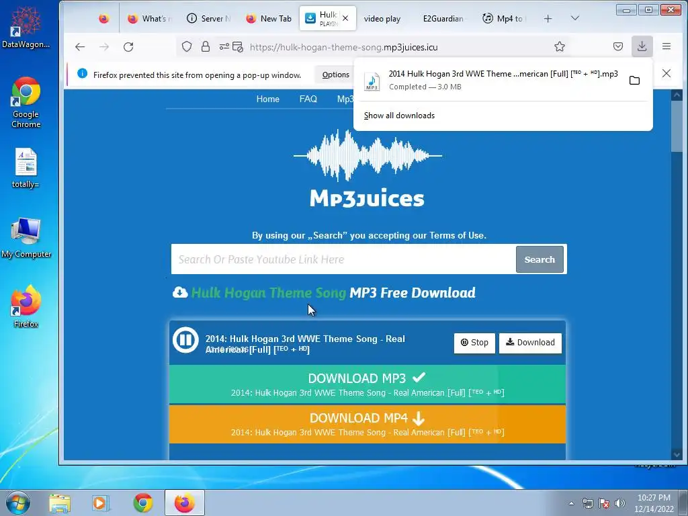Click the forward navigation arrow
This screenshot has height=516, width=688.
tap(104, 47)
